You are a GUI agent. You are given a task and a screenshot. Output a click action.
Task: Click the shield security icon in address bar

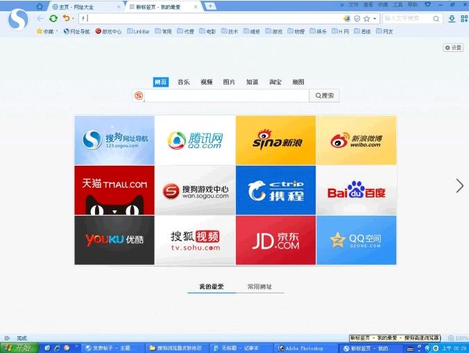pyautogui.click(x=357, y=19)
